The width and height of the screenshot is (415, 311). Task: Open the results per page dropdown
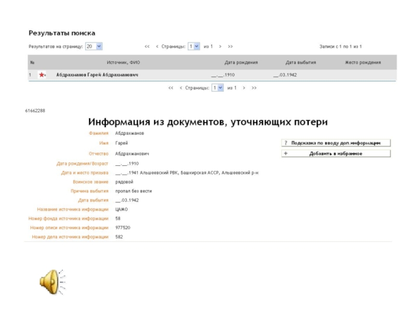click(93, 47)
